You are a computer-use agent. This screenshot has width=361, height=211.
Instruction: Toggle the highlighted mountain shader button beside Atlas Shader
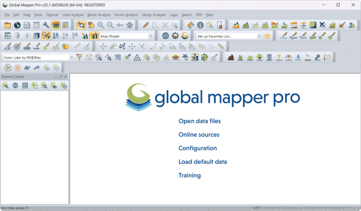(x=94, y=36)
